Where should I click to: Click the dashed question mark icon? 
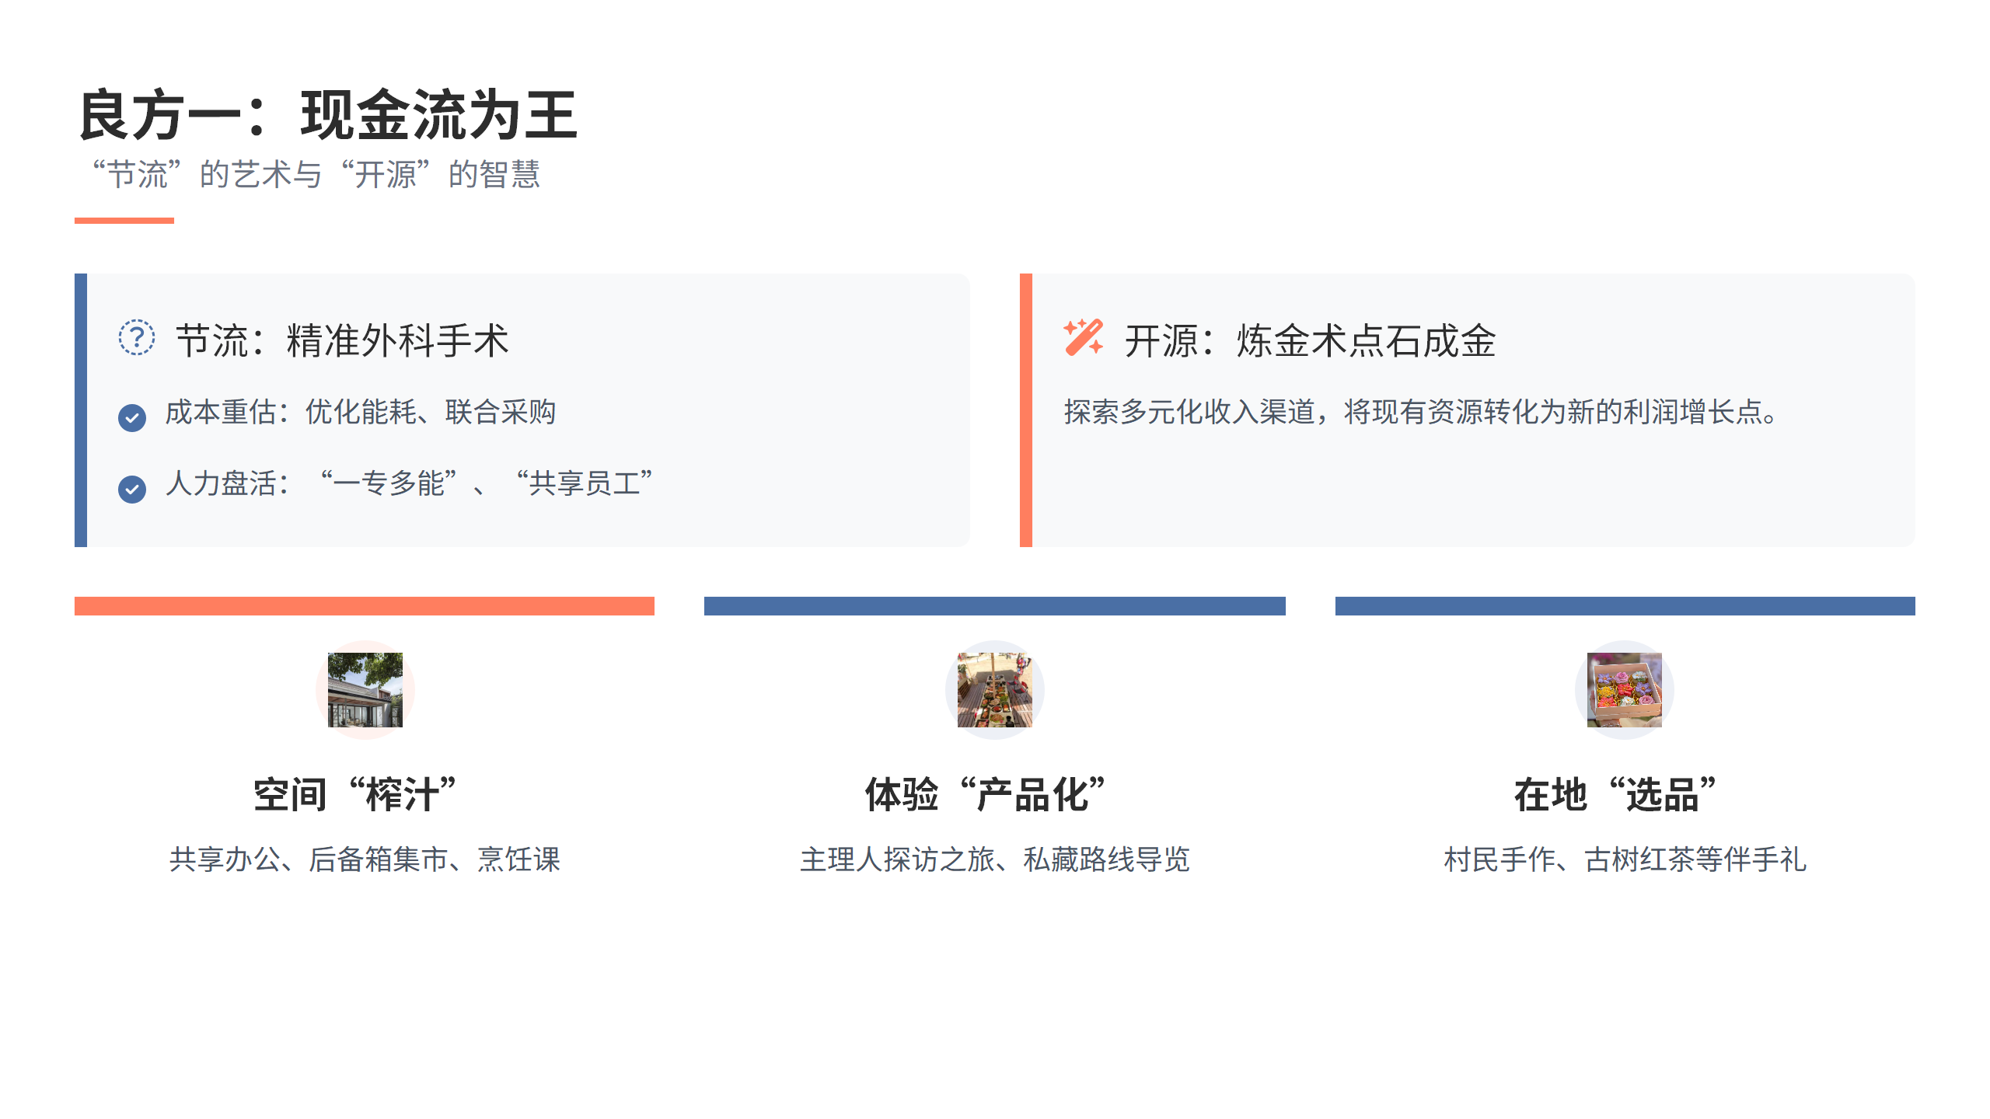tap(137, 338)
